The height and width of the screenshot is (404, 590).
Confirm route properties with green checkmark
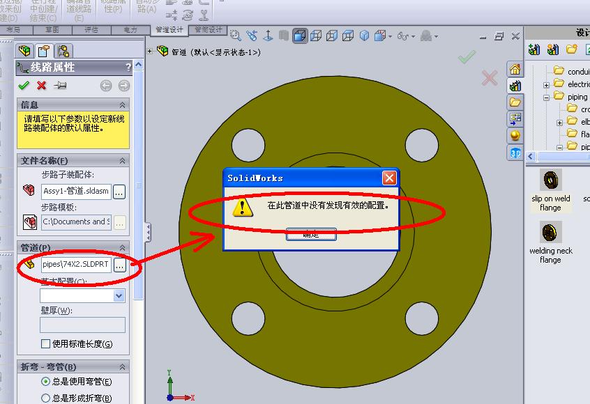coord(24,86)
